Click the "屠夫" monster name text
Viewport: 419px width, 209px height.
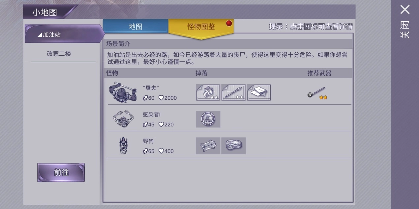pos(151,88)
